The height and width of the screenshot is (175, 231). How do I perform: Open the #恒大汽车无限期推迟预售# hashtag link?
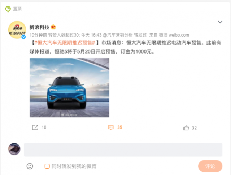point(65,43)
